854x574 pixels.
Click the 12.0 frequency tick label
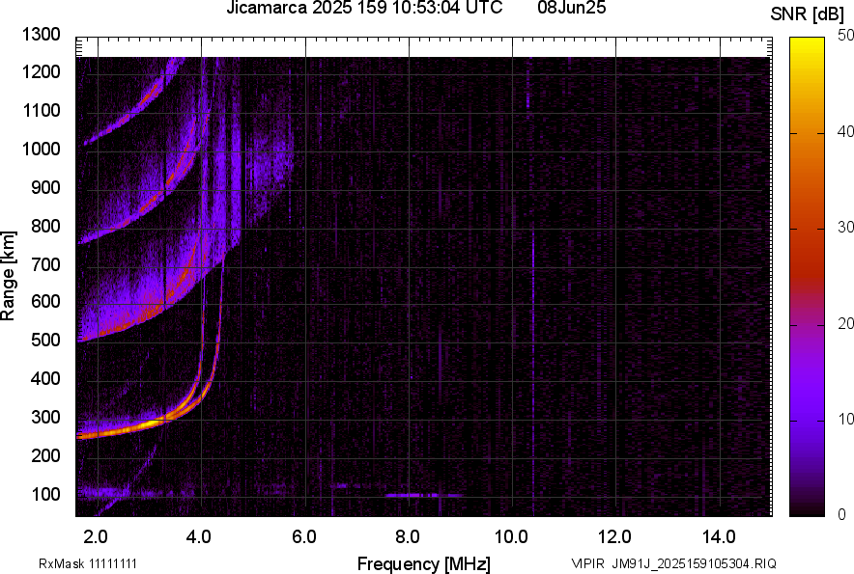614,537
